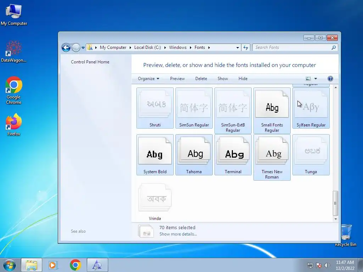Expand arrow after Local Disk (C:)
The width and height of the screenshot is (363, 272).
pyautogui.click(x=165, y=47)
